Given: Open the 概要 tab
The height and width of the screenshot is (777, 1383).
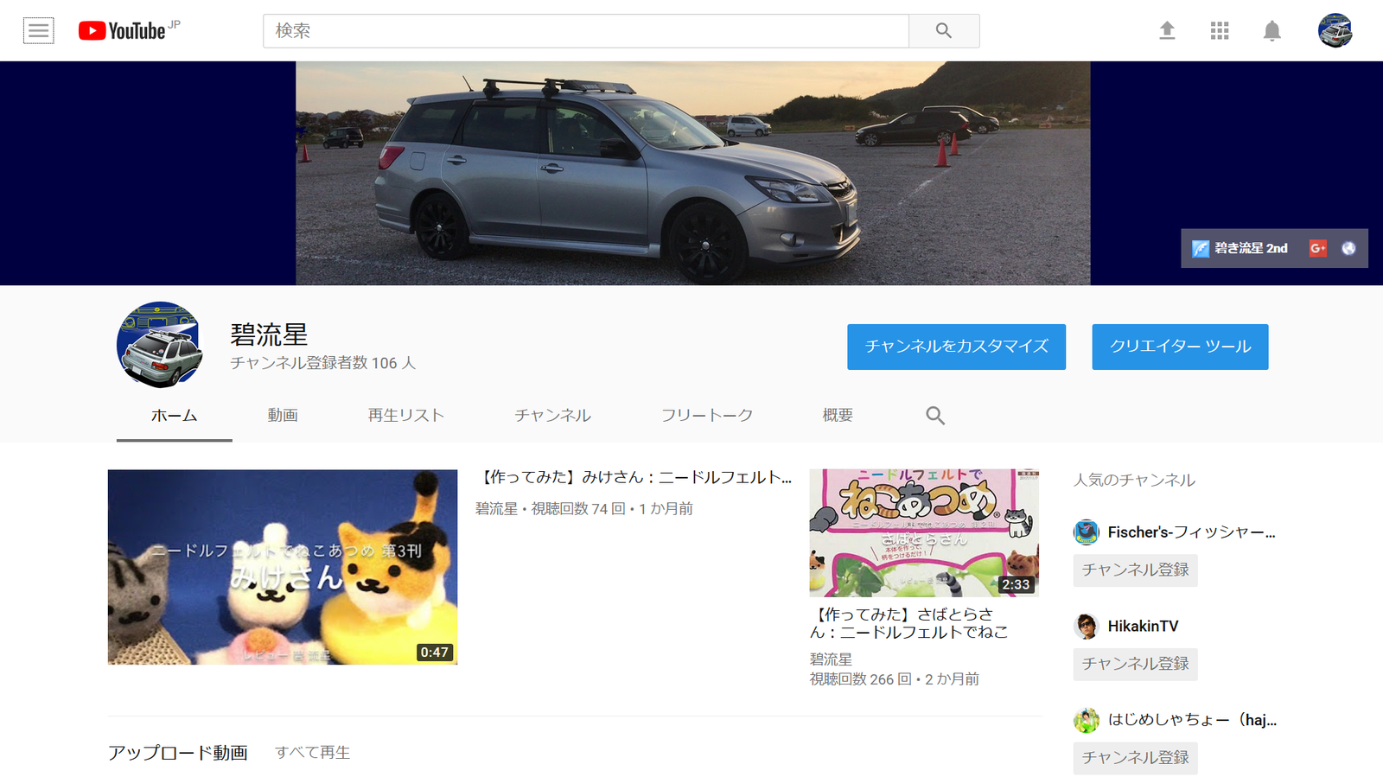Looking at the screenshot, I should pyautogui.click(x=838, y=416).
